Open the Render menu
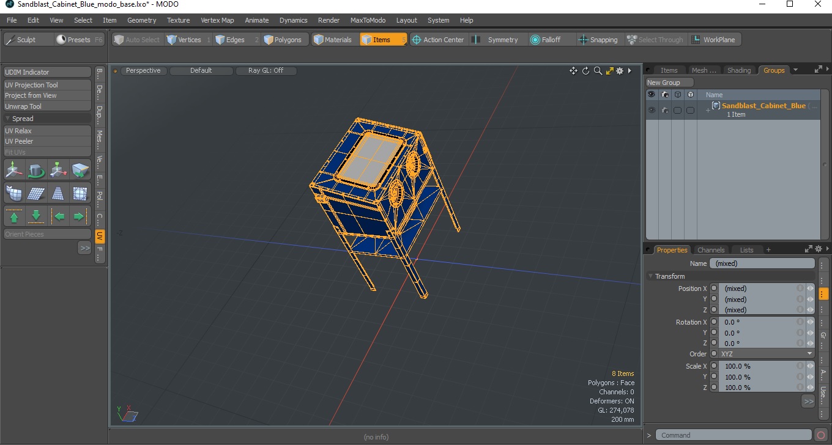 click(x=329, y=20)
